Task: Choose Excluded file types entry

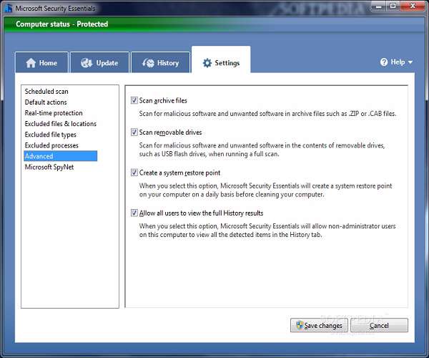Action: (x=51, y=135)
